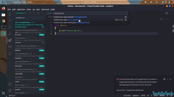
Task: Select the hello.c editor tab
Action: (50, 13)
